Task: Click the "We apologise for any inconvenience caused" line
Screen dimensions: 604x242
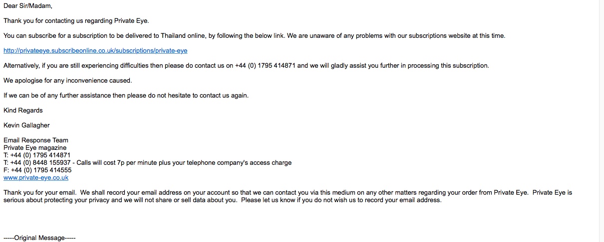Action: (68, 81)
